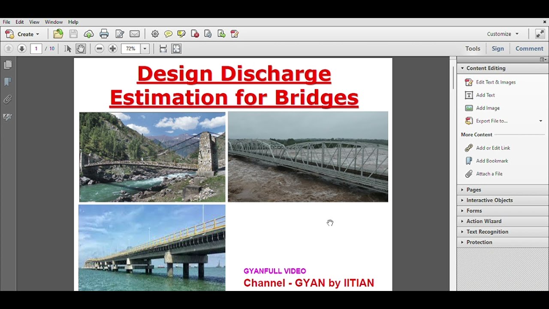Open the Signatures sidebar panel

coord(8,117)
